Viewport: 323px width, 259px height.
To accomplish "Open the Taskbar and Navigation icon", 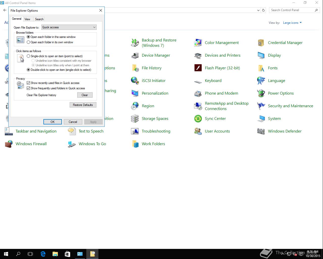I will [9, 131].
